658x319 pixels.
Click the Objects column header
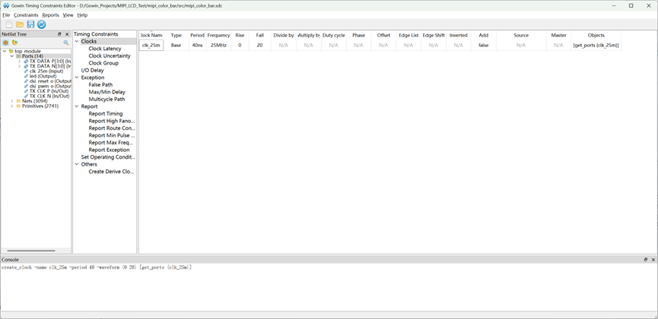(596, 35)
